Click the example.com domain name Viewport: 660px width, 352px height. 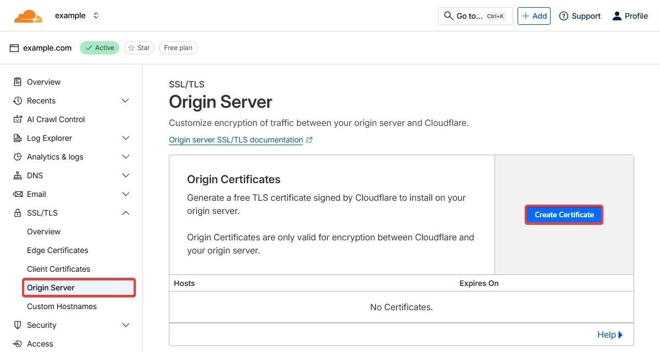point(47,48)
